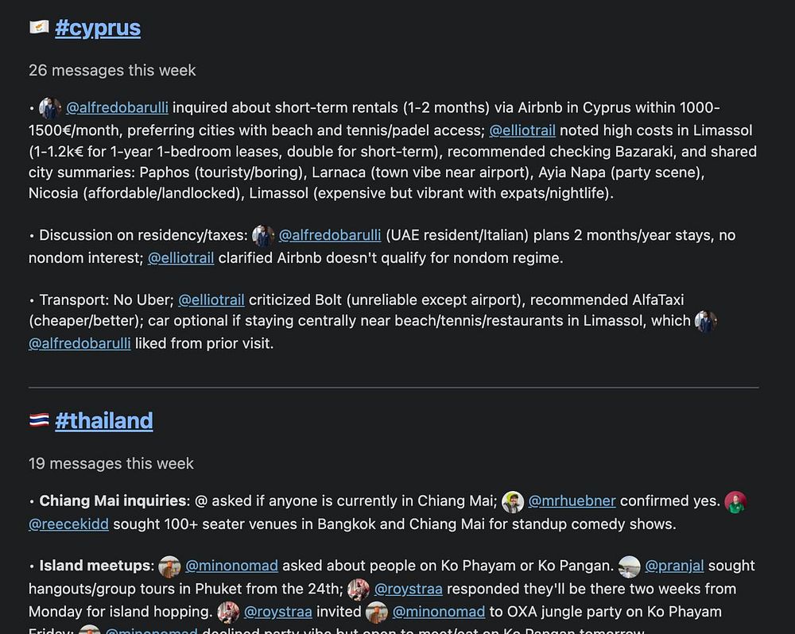Open the #thailand channel heading link
Screen dimensions: 795x634
pos(104,421)
